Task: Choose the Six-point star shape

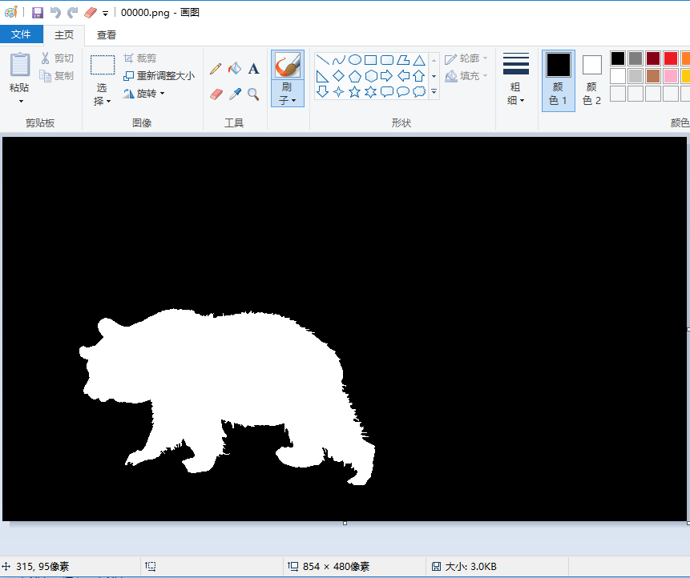Action: click(371, 92)
